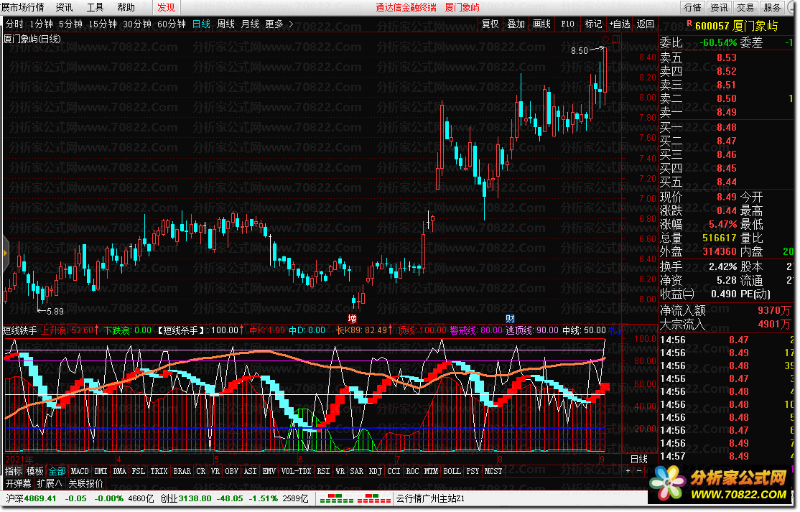This screenshot has width=800, height=512.
Task: Click 返回 back button
Action: pos(646,24)
